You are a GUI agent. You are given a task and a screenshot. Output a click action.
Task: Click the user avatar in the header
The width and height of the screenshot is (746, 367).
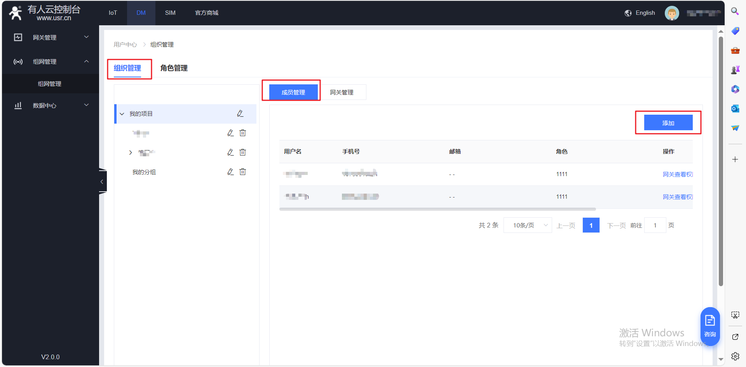pyautogui.click(x=671, y=13)
